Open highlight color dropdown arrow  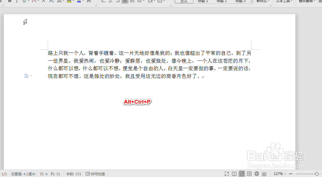(x=73, y=1)
